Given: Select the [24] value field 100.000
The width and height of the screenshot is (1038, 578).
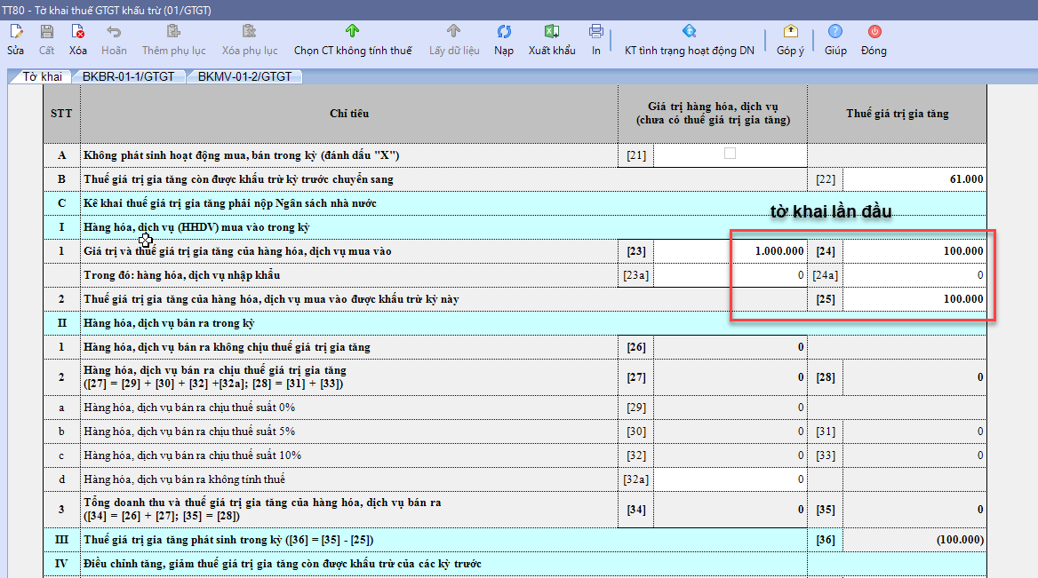Looking at the screenshot, I should click(x=914, y=251).
